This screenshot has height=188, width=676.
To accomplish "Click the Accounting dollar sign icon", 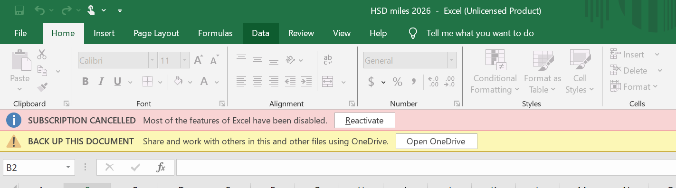I will click(371, 82).
